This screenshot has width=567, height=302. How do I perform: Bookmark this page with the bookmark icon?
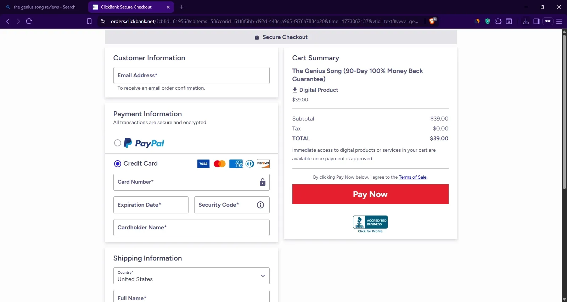(x=89, y=21)
